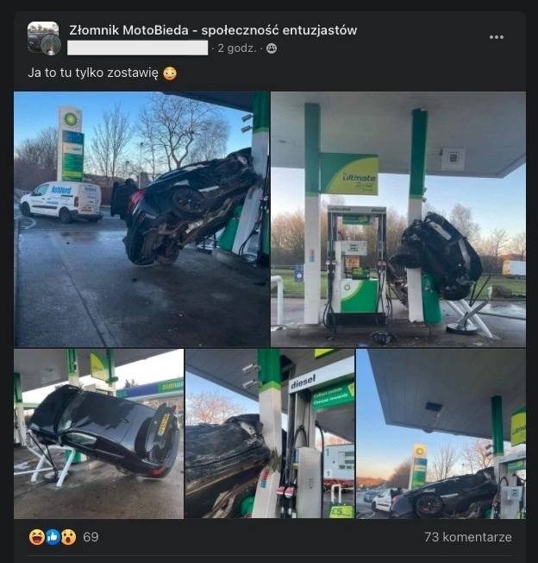Click the flushed face emoji in caption
The height and width of the screenshot is (563, 538).
point(170,73)
